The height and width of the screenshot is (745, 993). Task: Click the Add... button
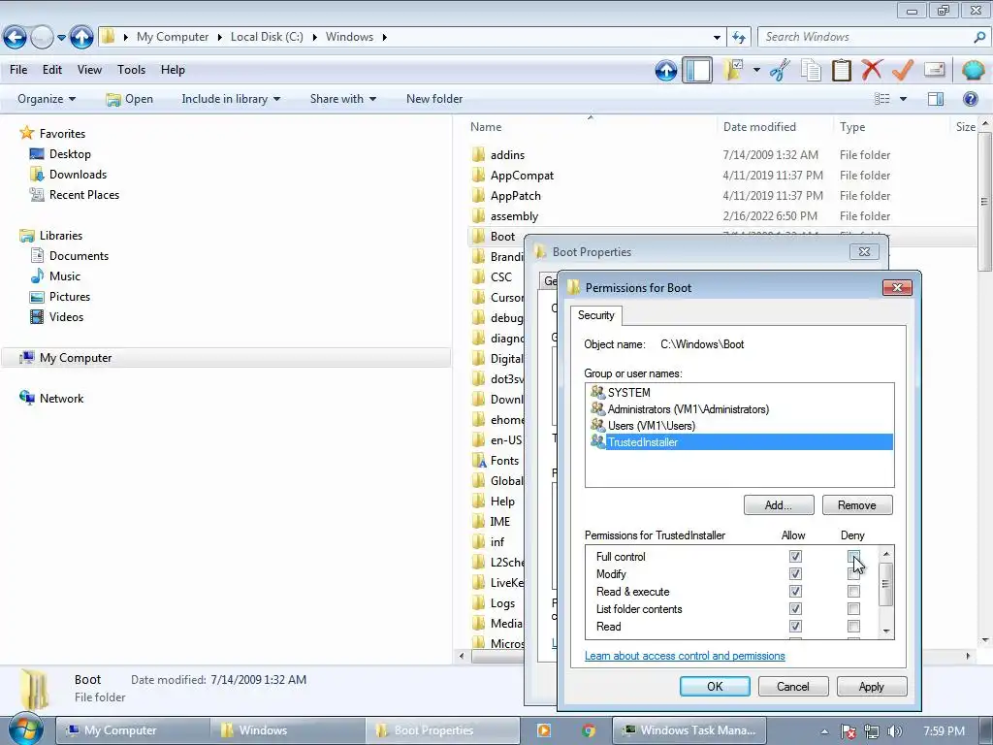coord(779,504)
